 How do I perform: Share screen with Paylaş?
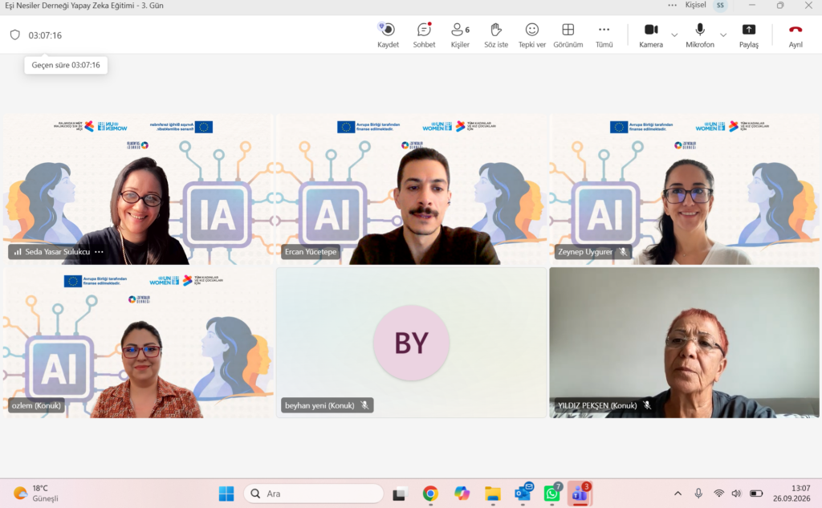[749, 35]
